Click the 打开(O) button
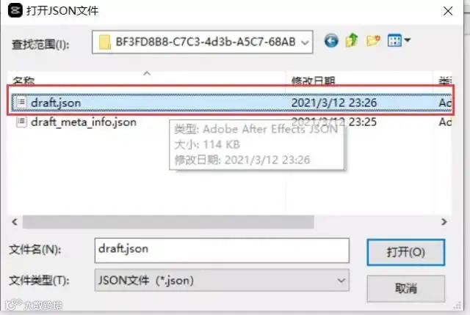The width and height of the screenshot is (470, 315). (x=406, y=252)
